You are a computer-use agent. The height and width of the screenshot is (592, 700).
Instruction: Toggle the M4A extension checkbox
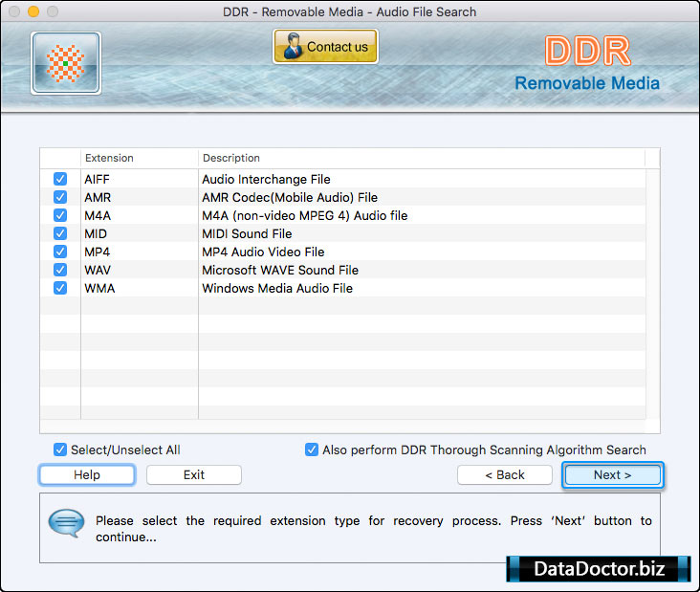[x=60, y=215]
